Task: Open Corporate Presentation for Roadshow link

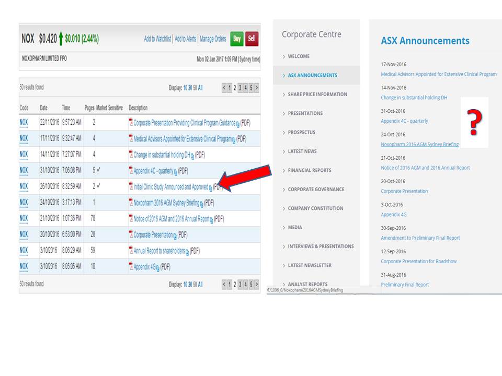Action: click(419, 261)
